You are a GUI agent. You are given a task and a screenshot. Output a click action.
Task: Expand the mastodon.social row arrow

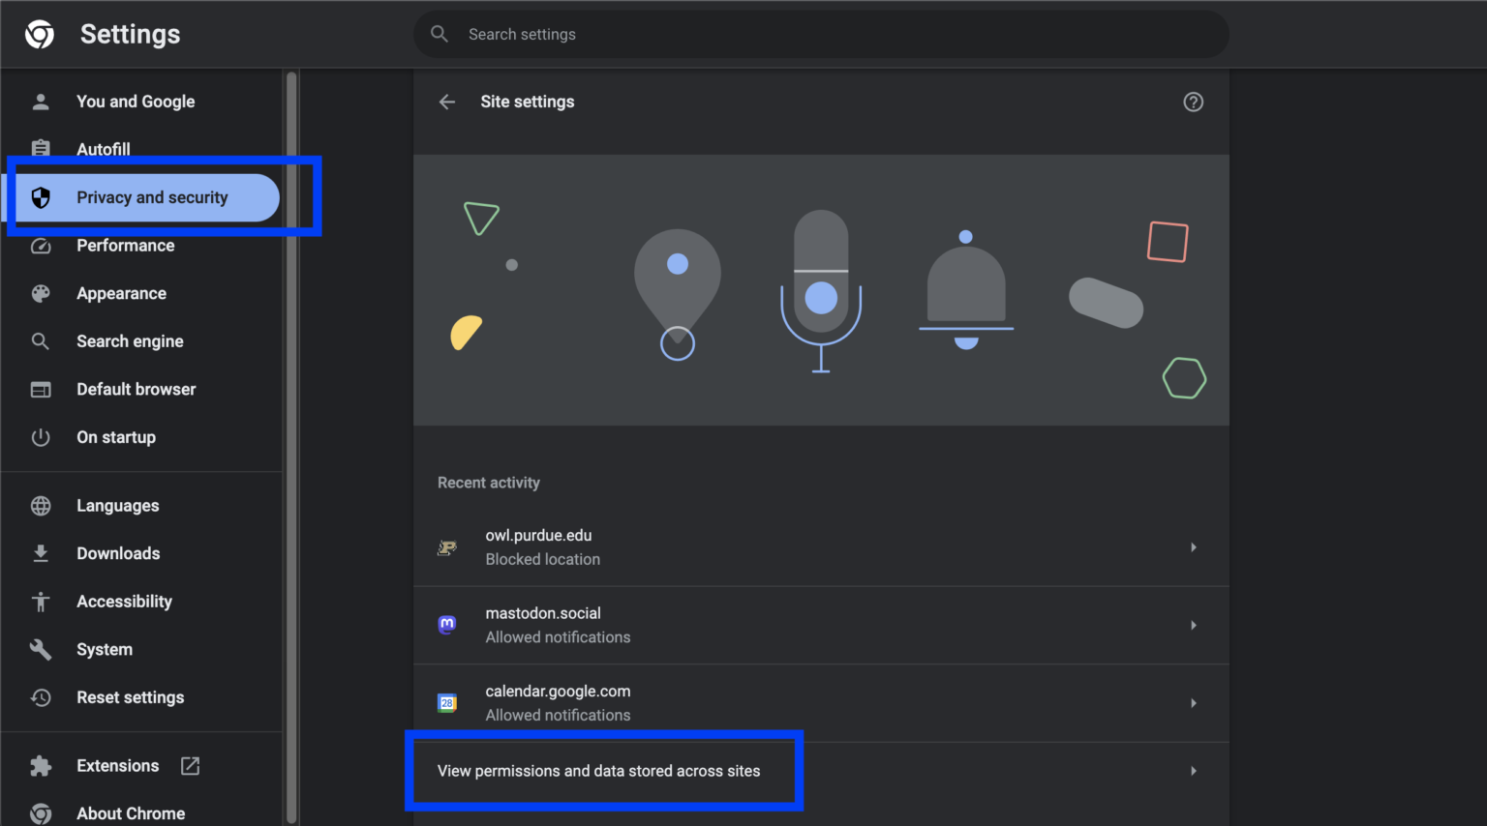pos(1194,625)
